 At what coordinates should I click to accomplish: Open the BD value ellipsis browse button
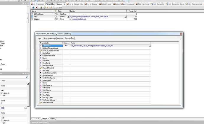(x=26, y=108)
